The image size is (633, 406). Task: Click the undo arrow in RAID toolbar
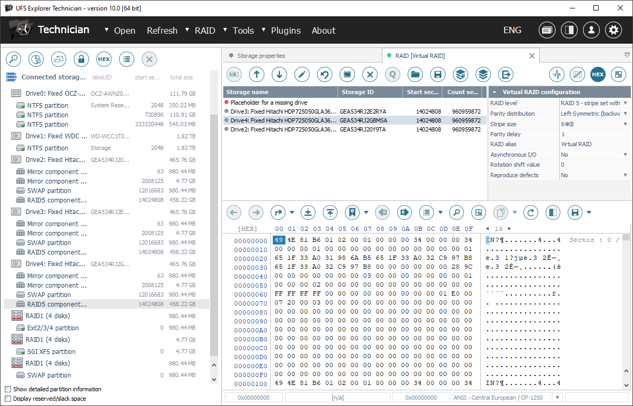[324, 74]
